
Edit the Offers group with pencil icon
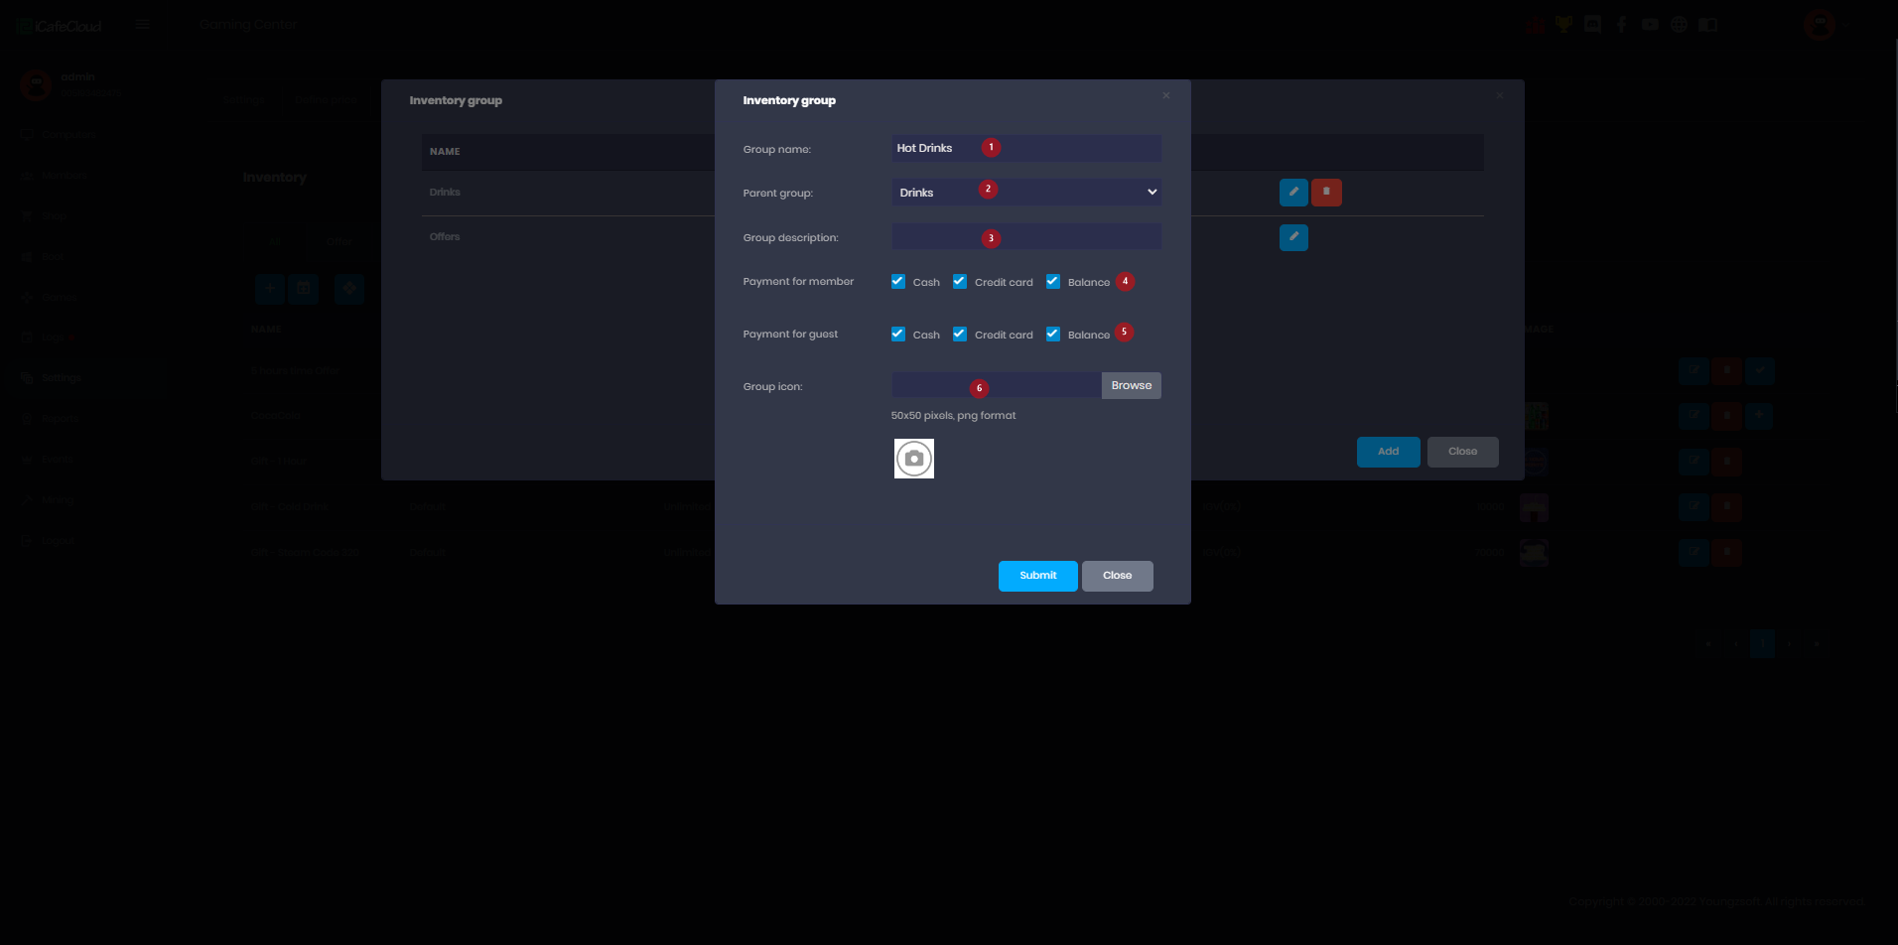click(x=1293, y=237)
